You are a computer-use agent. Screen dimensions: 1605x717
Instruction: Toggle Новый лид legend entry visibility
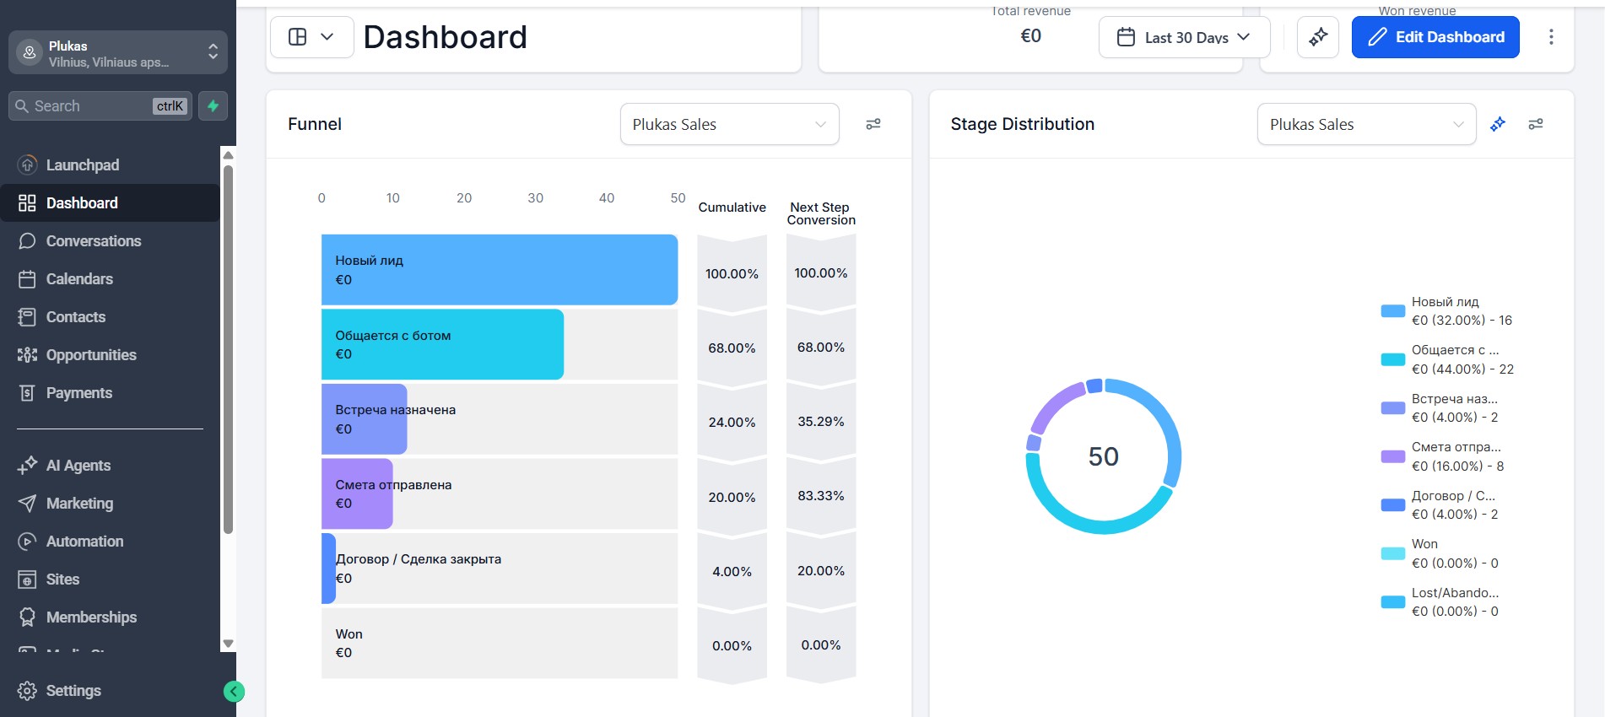click(x=1447, y=311)
